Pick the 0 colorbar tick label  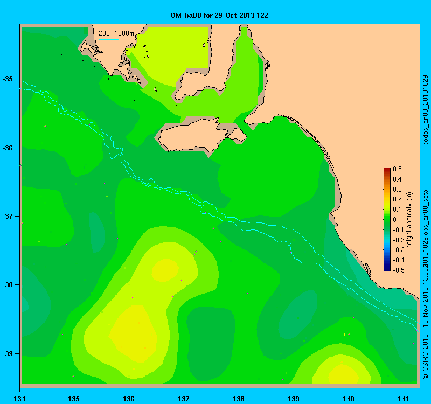coord(395,220)
